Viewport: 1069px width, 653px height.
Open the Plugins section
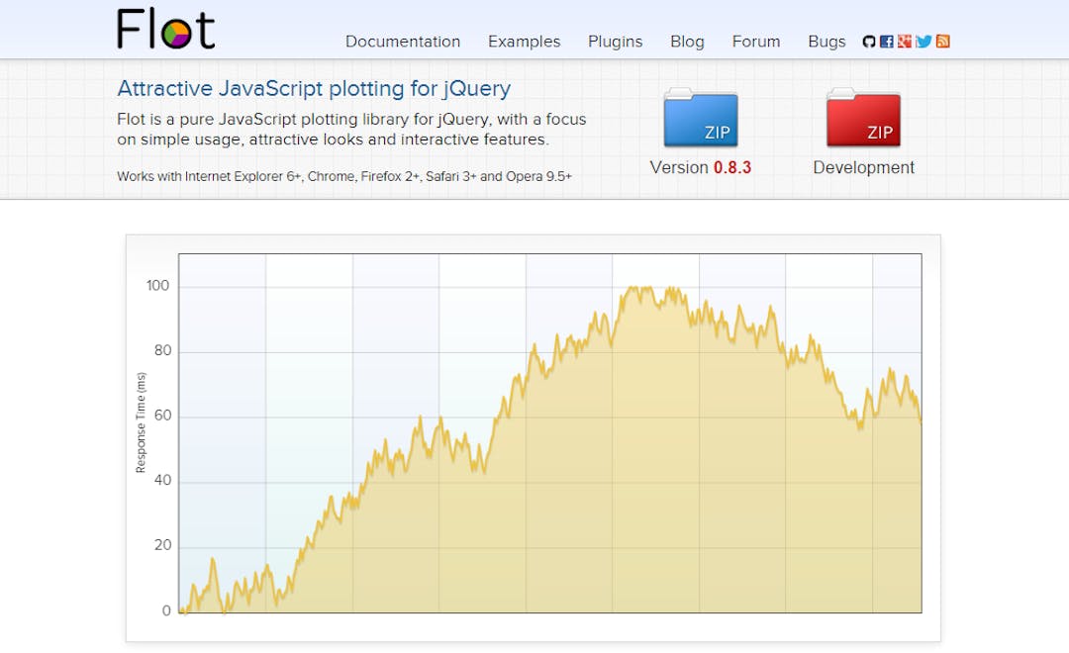click(615, 42)
